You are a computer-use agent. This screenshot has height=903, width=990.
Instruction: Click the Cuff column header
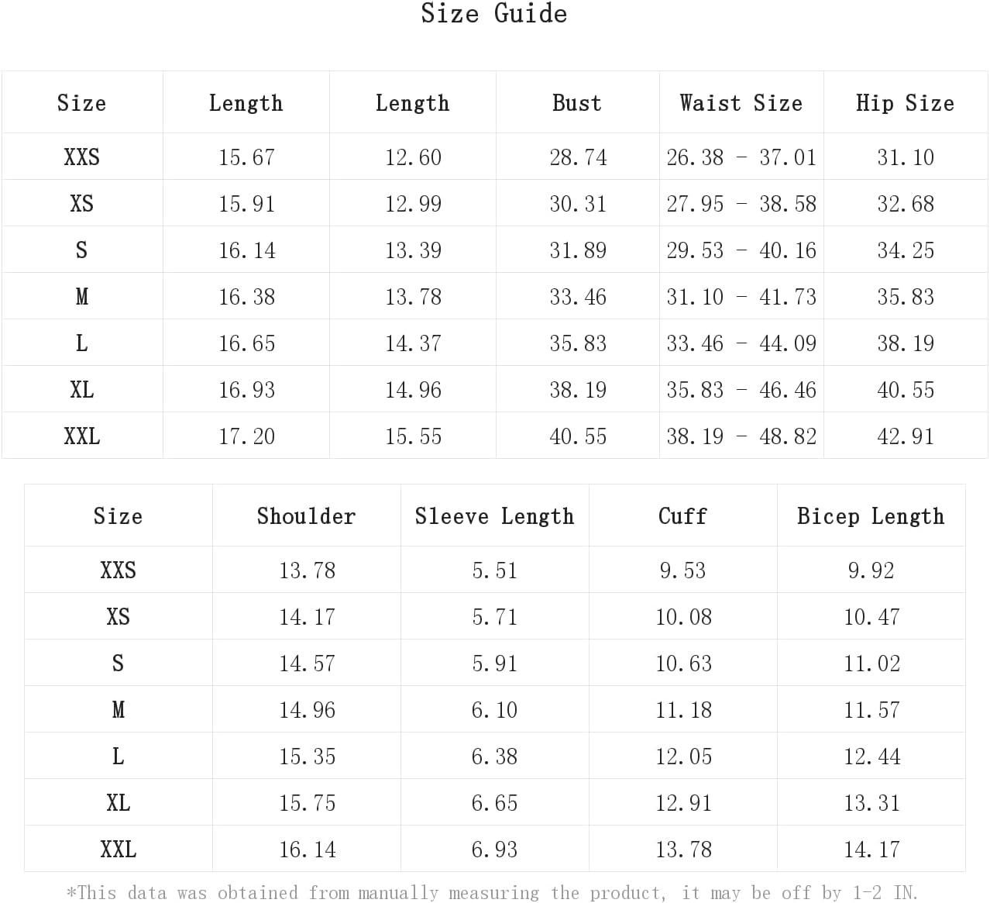click(682, 516)
